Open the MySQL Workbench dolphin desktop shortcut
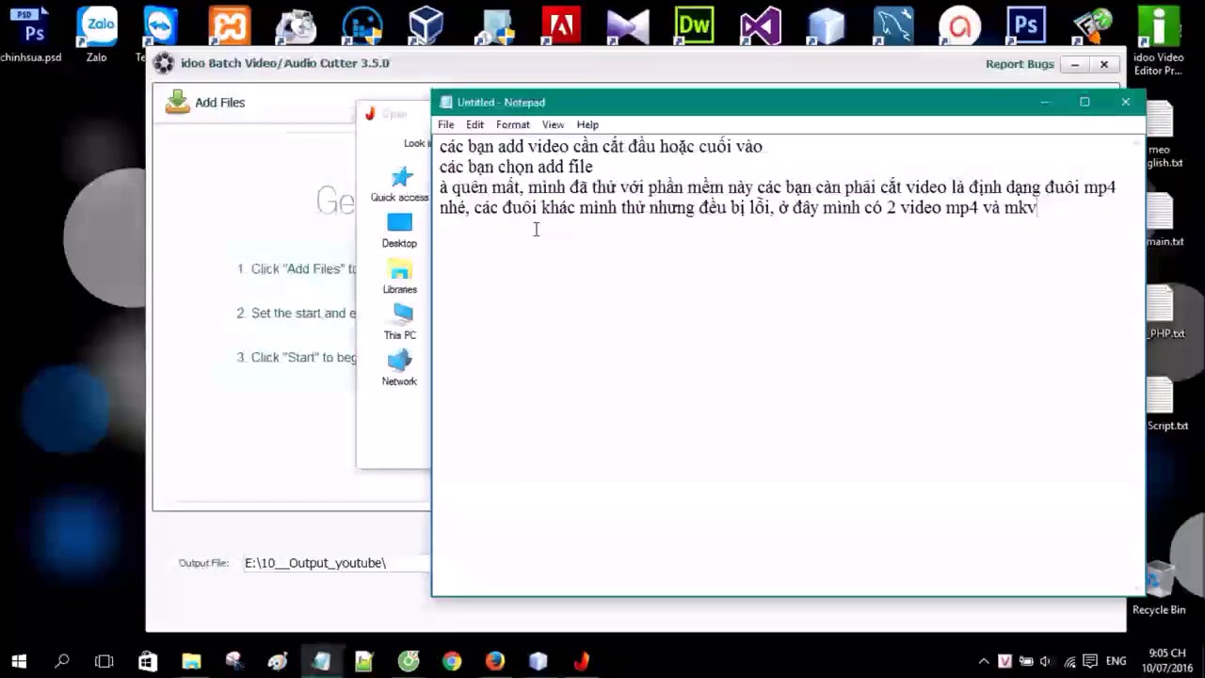Image resolution: width=1205 pixels, height=678 pixels. (892, 26)
